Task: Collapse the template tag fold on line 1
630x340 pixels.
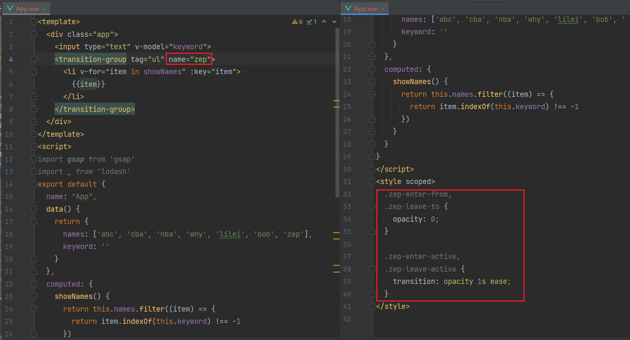Action: (x=34, y=22)
